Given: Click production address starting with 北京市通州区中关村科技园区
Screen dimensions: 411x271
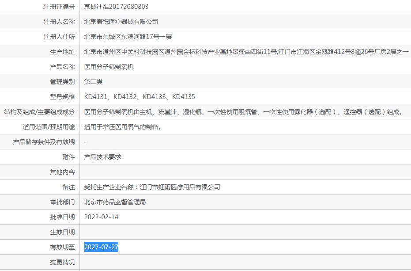Looking at the screenshot, I should coord(246,52).
